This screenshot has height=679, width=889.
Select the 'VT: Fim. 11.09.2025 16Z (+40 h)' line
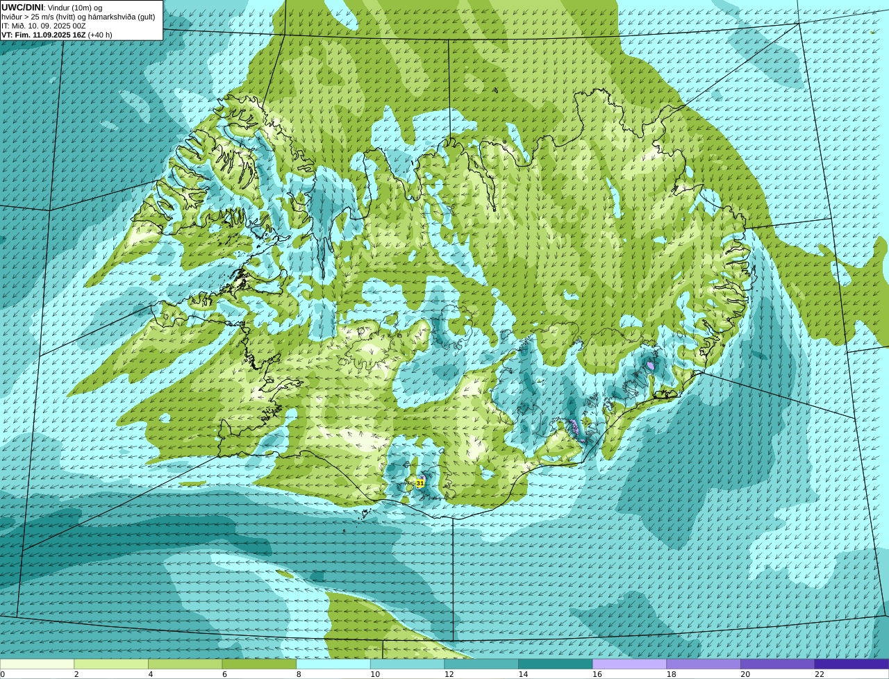point(57,35)
